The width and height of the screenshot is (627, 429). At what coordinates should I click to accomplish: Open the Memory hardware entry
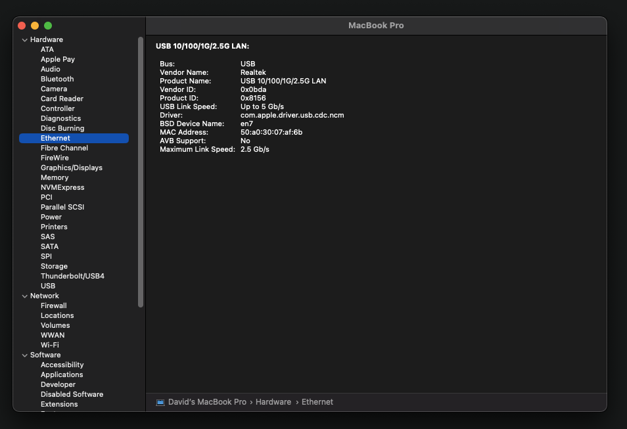click(55, 177)
